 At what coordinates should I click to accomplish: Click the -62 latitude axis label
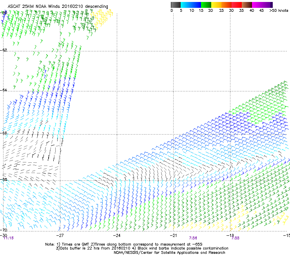click(x=4, y=50)
